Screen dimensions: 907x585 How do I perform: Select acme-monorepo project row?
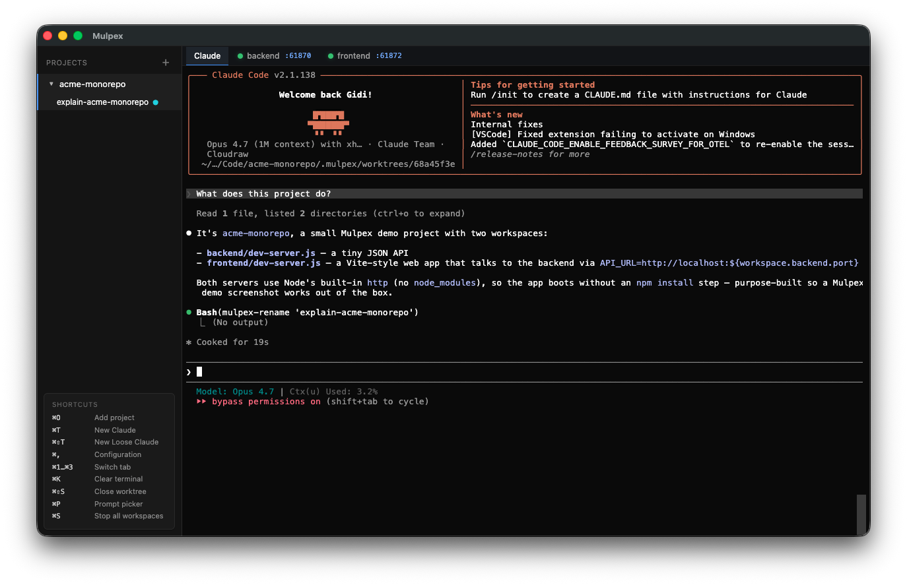[x=110, y=84]
